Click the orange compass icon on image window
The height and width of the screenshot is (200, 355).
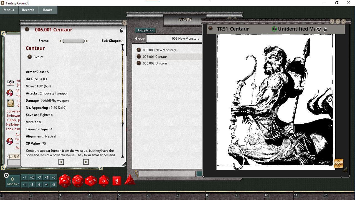tap(339, 164)
